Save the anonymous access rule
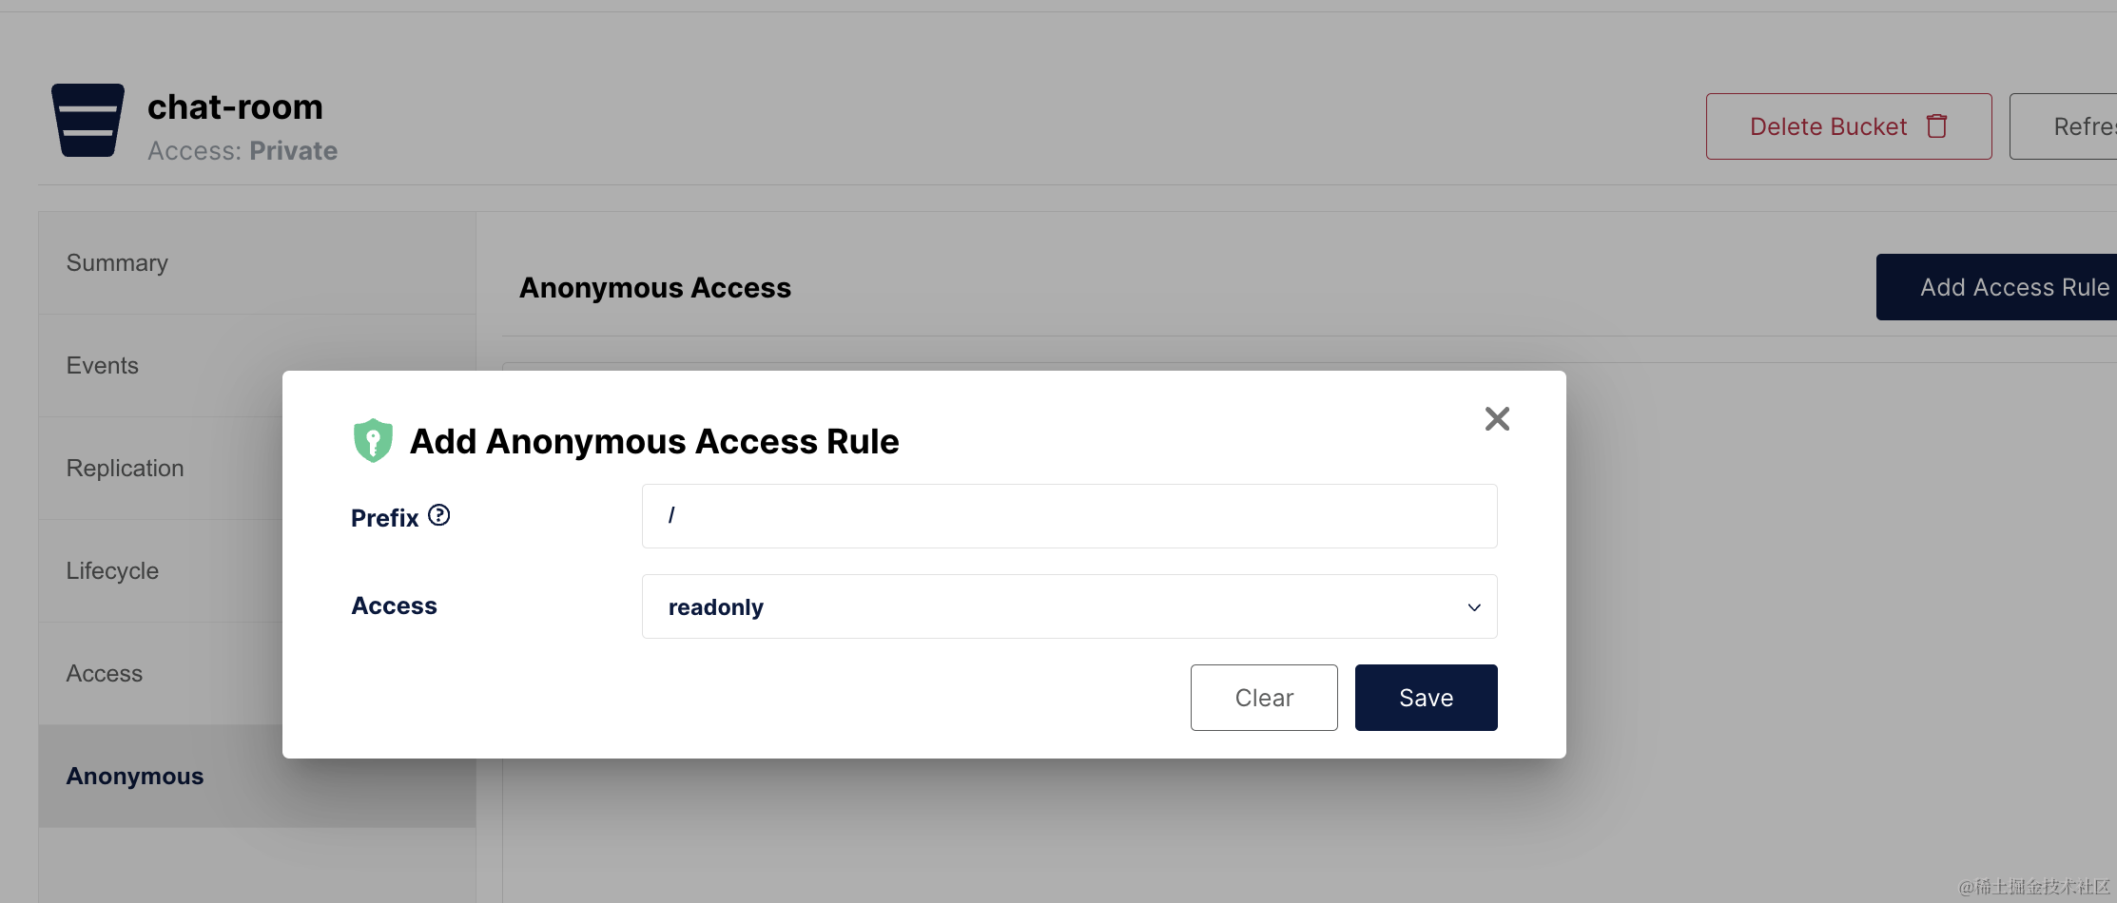This screenshot has width=2117, height=903. [x=1426, y=698]
